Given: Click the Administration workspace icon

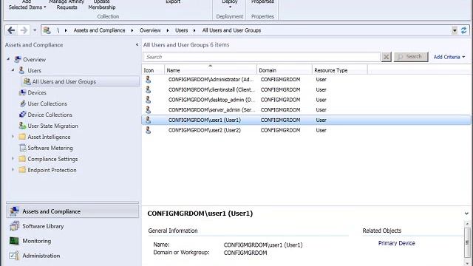Looking at the screenshot, I should pos(14,256).
